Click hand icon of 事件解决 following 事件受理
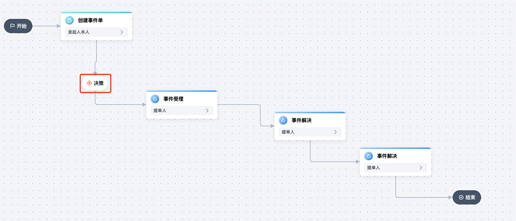The height and width of the screenshot is (221, 516). (283, 121)
